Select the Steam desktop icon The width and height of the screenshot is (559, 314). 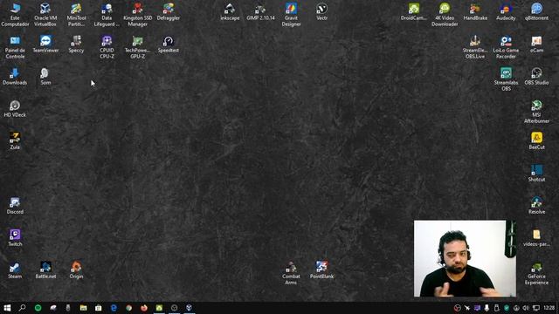pos(15,270)
